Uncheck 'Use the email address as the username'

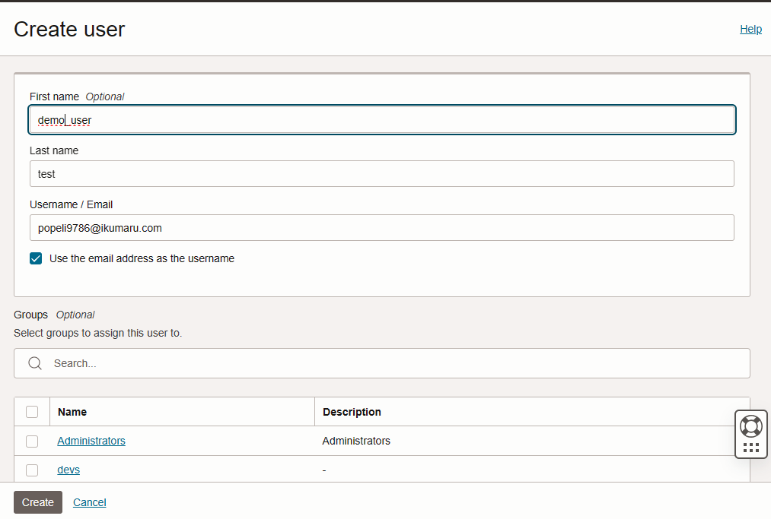[x=36, y=258]
